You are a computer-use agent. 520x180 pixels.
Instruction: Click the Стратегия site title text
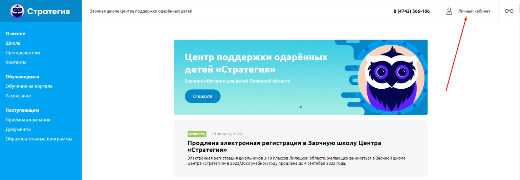point(48,12)
